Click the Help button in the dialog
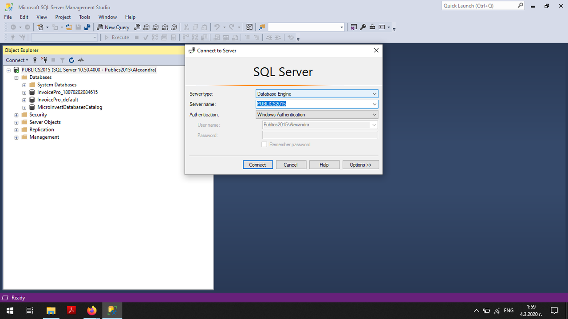Image resolution: width=568 pixels, height=319 pixels. coord(324,164)
